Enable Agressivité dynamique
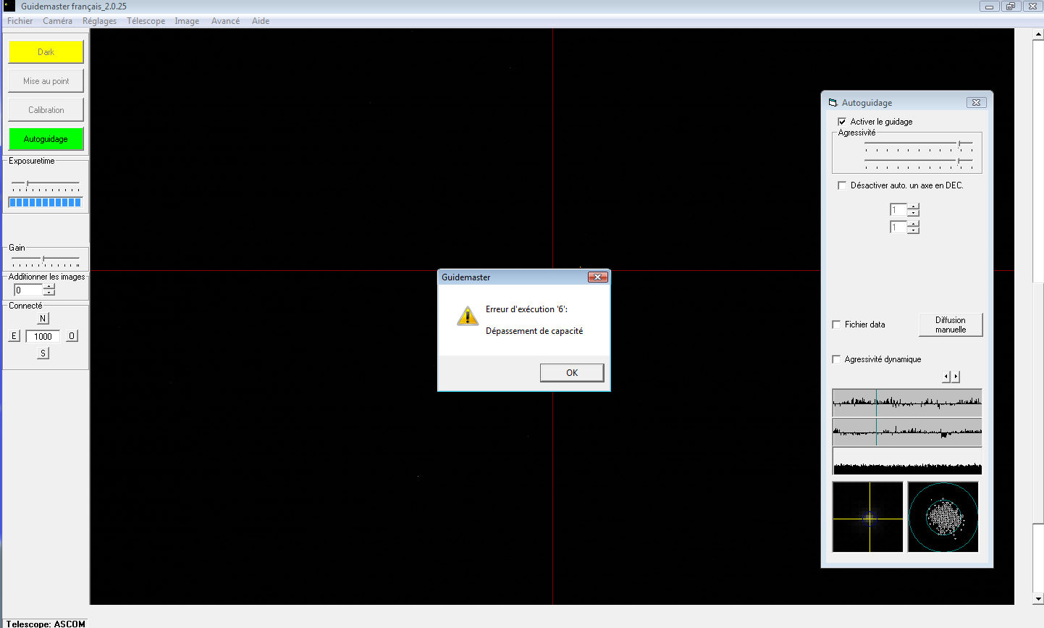The width and height of the screenshot is (1044, 628). (x=837, y=359)
